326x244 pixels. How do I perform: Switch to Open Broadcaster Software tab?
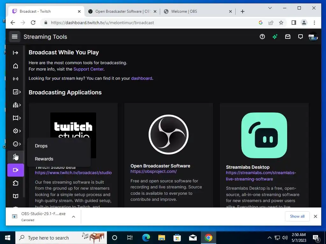click(122, 11)
